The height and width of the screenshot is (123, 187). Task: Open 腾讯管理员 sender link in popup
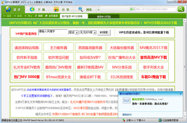click(138, 99)
